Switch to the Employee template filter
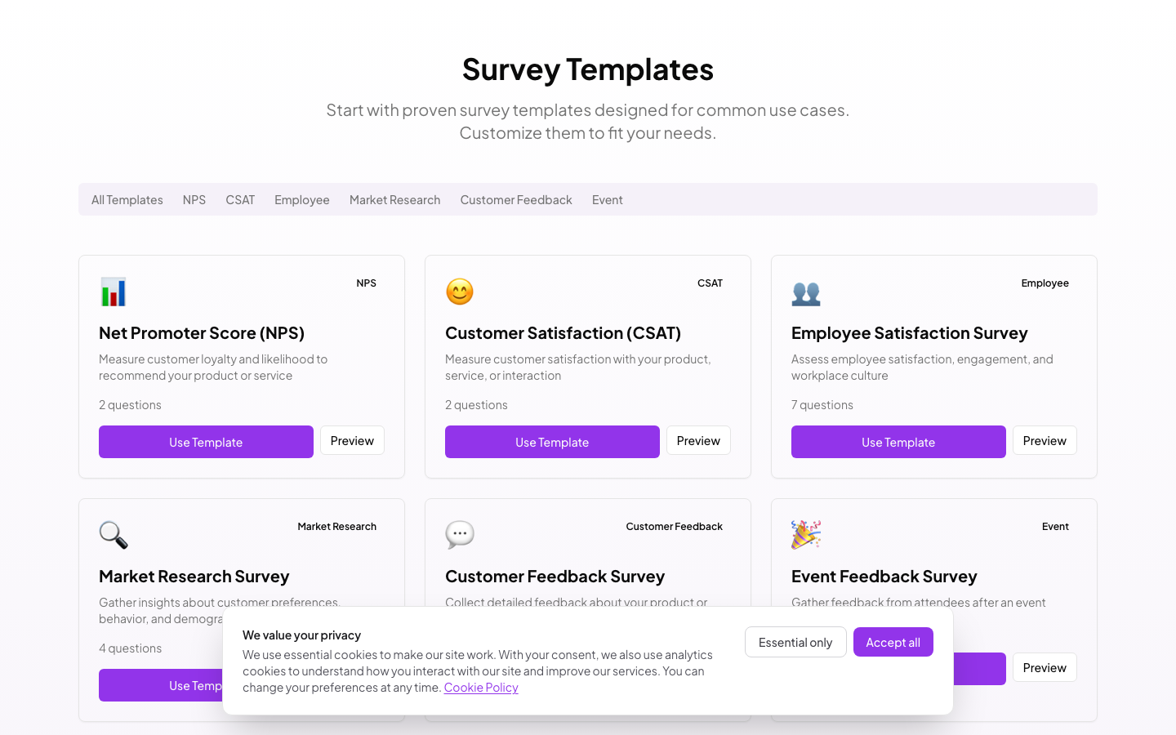Viewport: 1176px width, 735px height. click(x=301, y=199)
